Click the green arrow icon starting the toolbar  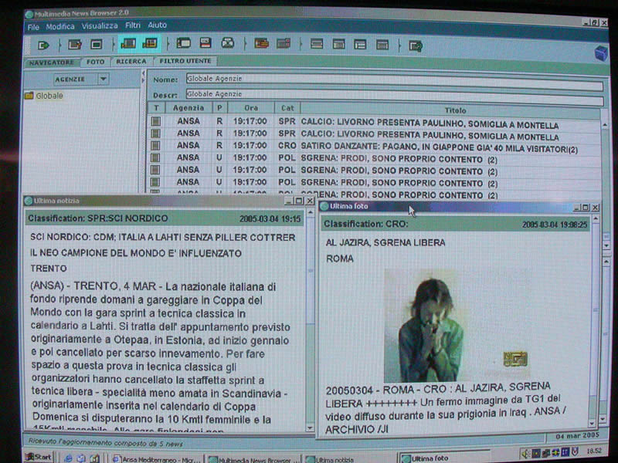click(43, 45)
